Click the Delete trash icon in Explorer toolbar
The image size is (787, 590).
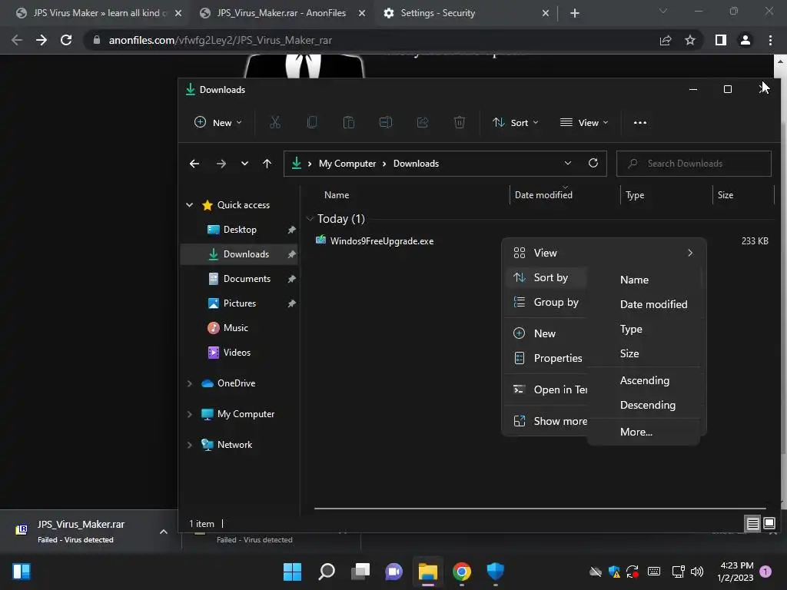460,122
